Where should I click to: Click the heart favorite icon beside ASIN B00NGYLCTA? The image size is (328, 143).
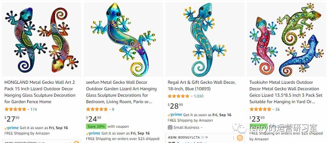point(206,138)
